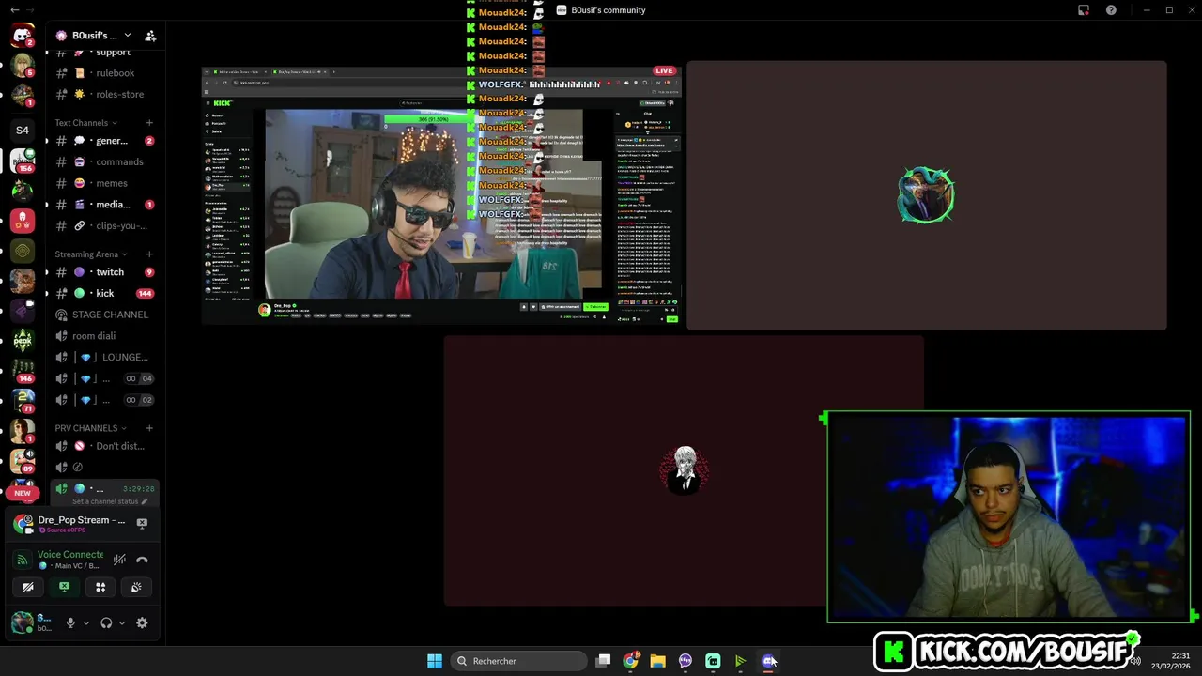Open the S4 server in sidebar
Screen dimensions: 1202x676
click(x=23, y=130)
